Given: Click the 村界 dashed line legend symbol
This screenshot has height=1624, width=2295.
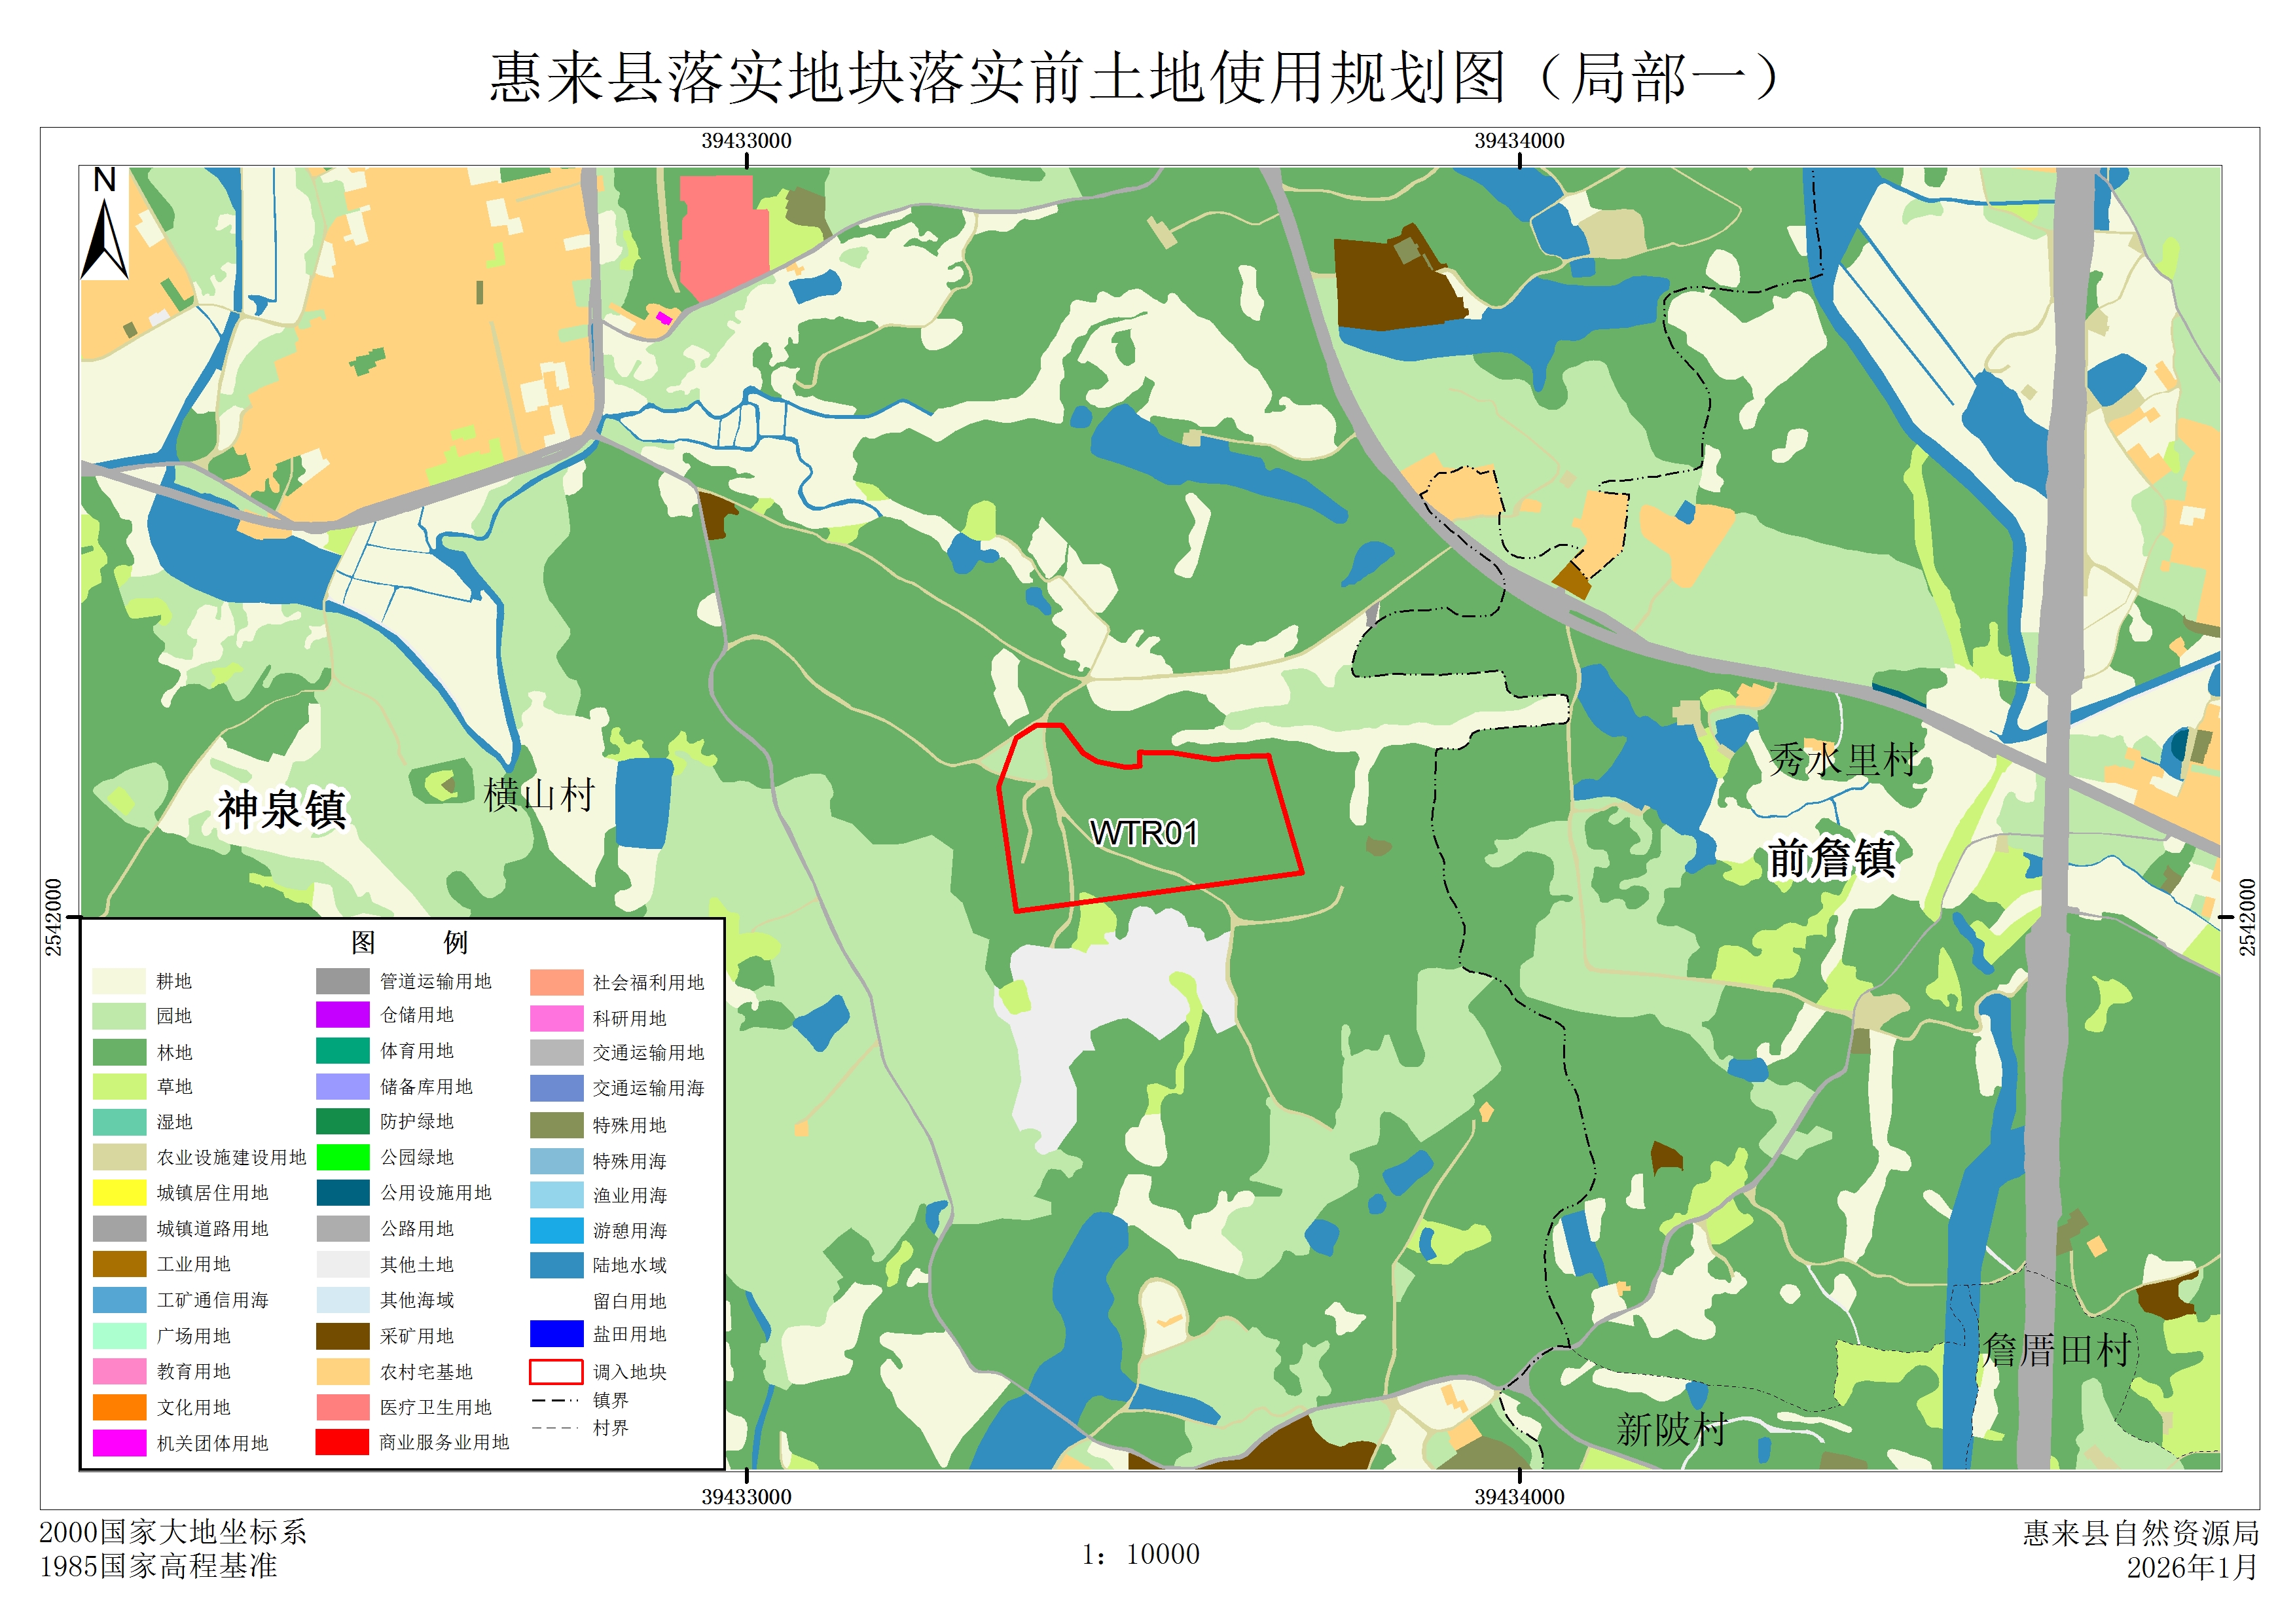Looking at the screenshot, I should coord(555,1428).
